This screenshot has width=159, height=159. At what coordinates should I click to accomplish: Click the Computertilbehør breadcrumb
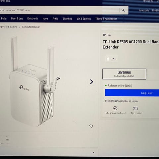(31, 27)
